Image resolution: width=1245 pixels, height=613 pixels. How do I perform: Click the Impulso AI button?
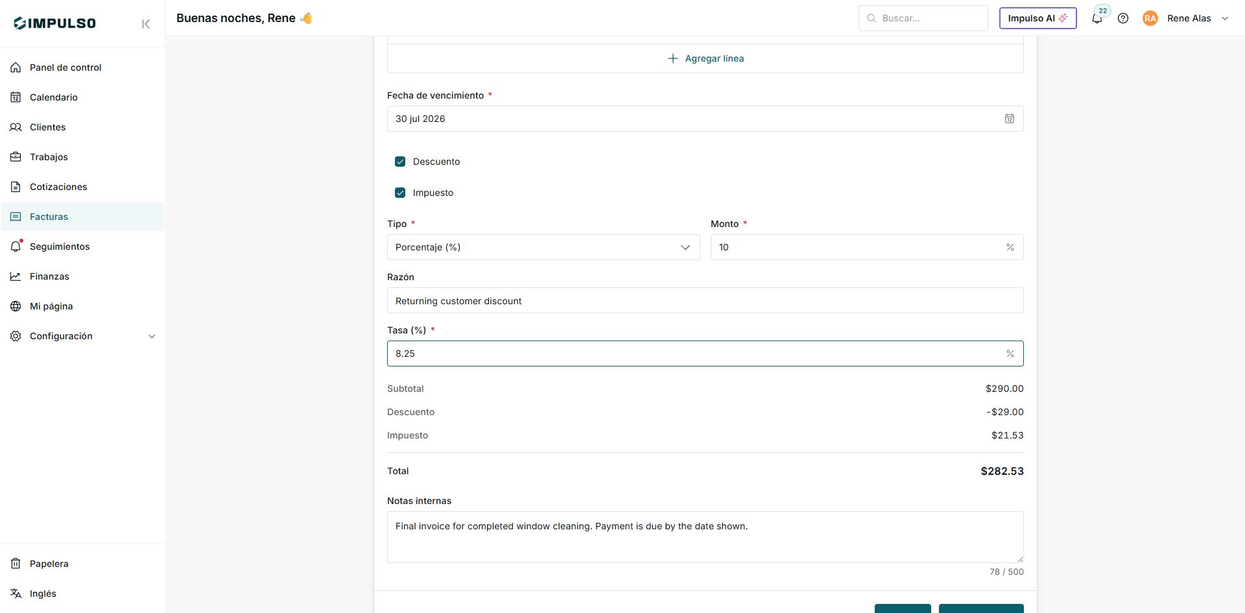point(1037,18)
